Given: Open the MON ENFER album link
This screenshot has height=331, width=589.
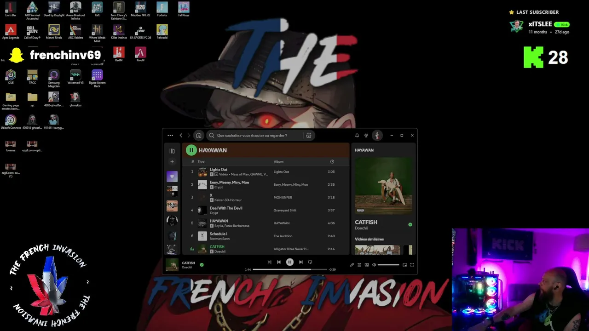Looking at the screenshot, I should coord(283,198).
